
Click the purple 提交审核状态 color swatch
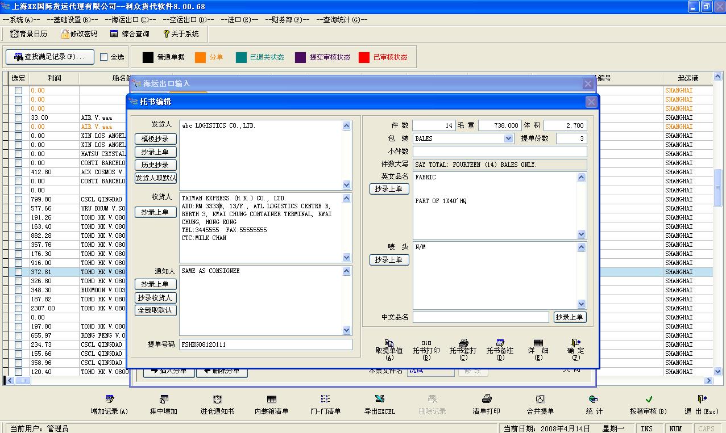(x=300, y=57)
